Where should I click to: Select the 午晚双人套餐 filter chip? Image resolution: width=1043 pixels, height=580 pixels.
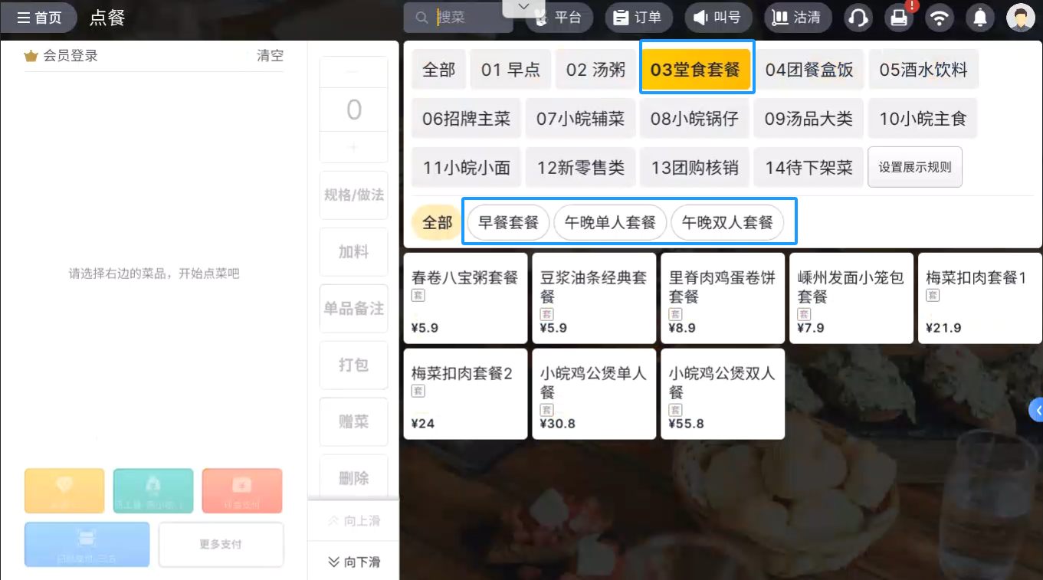pos(727,223)
